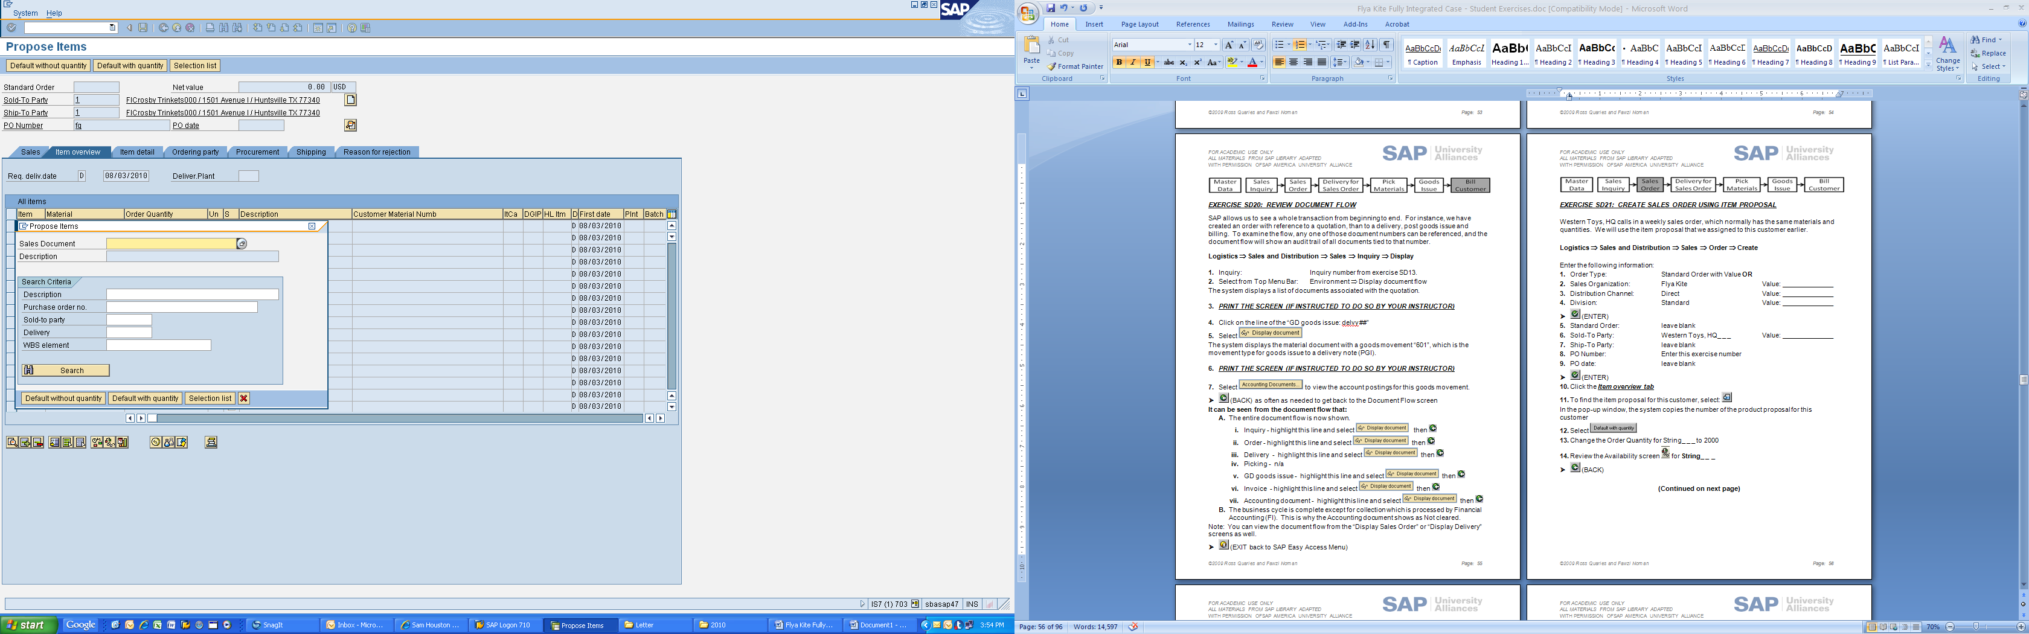Open the Word Find dropdown arrow
This screenshot has height=634, width=2029.
point(2001,39)
